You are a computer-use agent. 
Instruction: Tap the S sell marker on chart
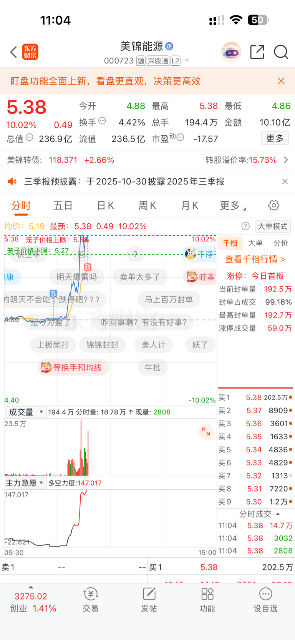click(x=53, y=294)
